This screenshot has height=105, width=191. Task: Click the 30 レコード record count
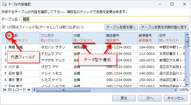17,90
